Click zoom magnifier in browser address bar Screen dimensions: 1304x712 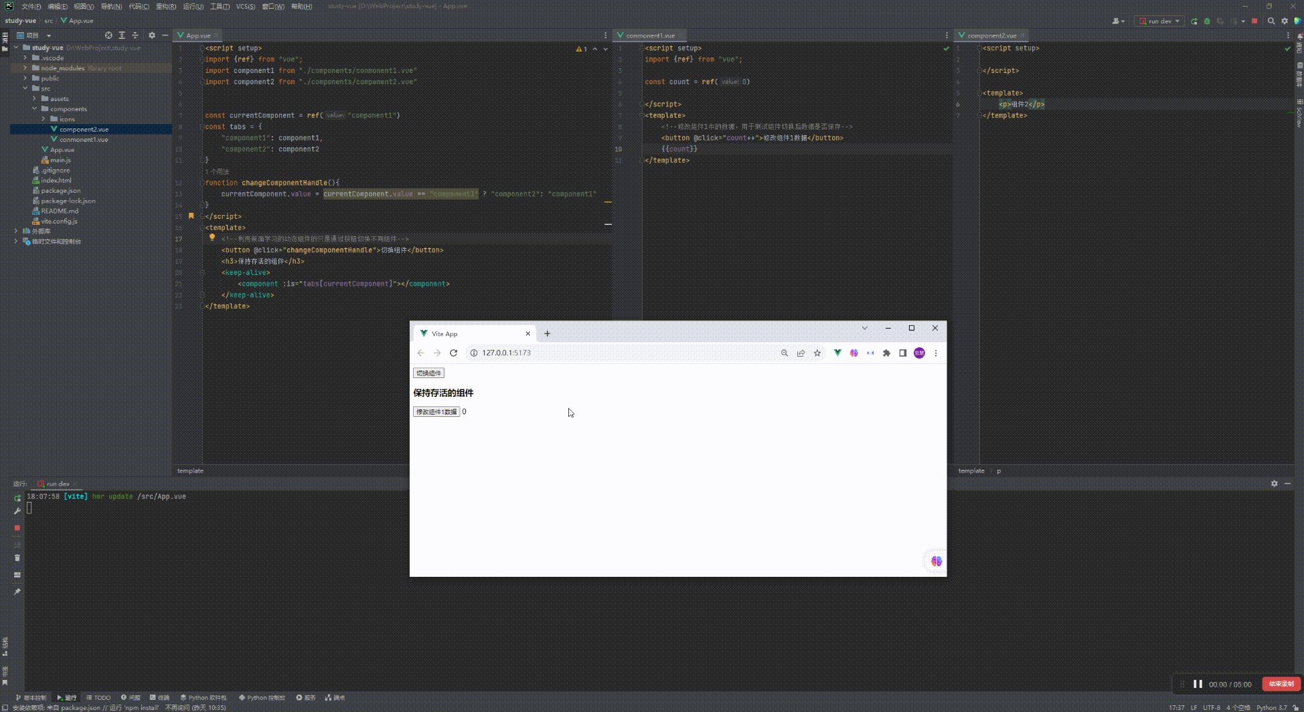pyautogui.click(x=785, y=353)
